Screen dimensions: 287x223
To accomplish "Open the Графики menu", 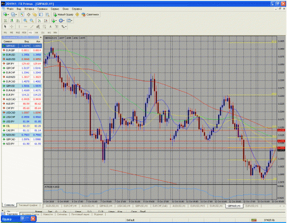I will tap(42, 9).
